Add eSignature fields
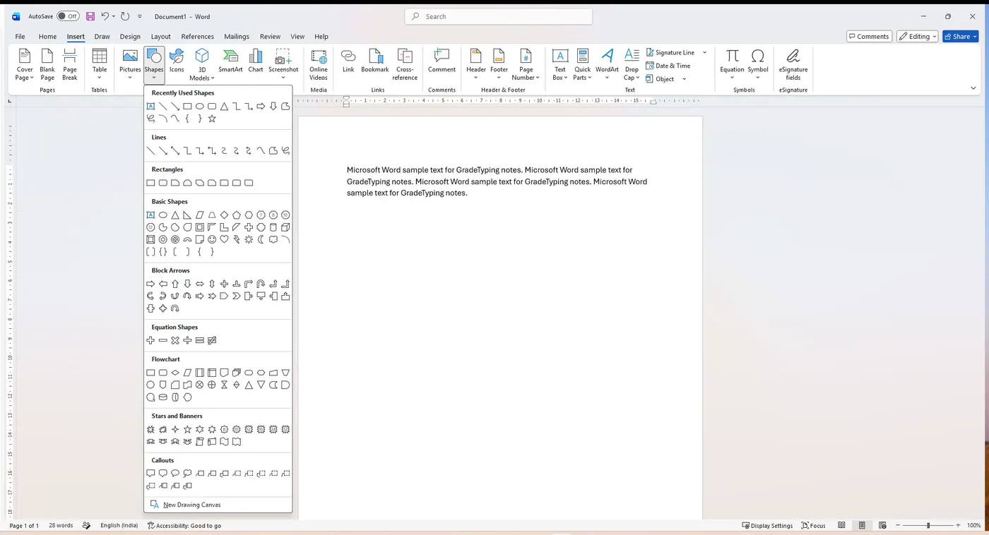This screenshot has width=989, height=535. point(793,65)
